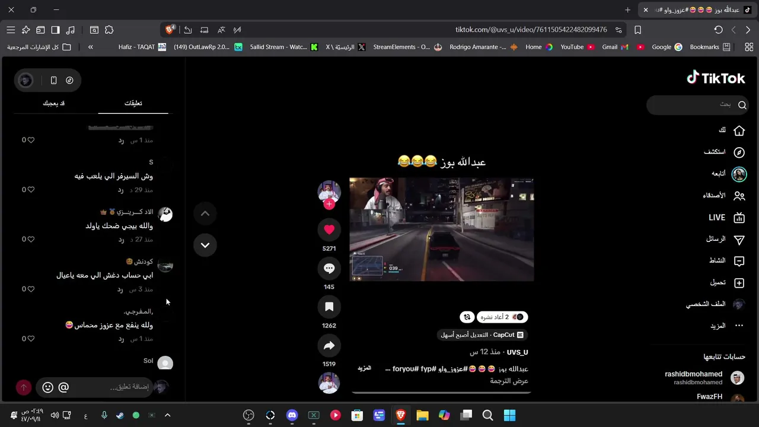
Task: Like the comment 'وش السيرفر الي يلعب فيه'
Action: [31, 190]
